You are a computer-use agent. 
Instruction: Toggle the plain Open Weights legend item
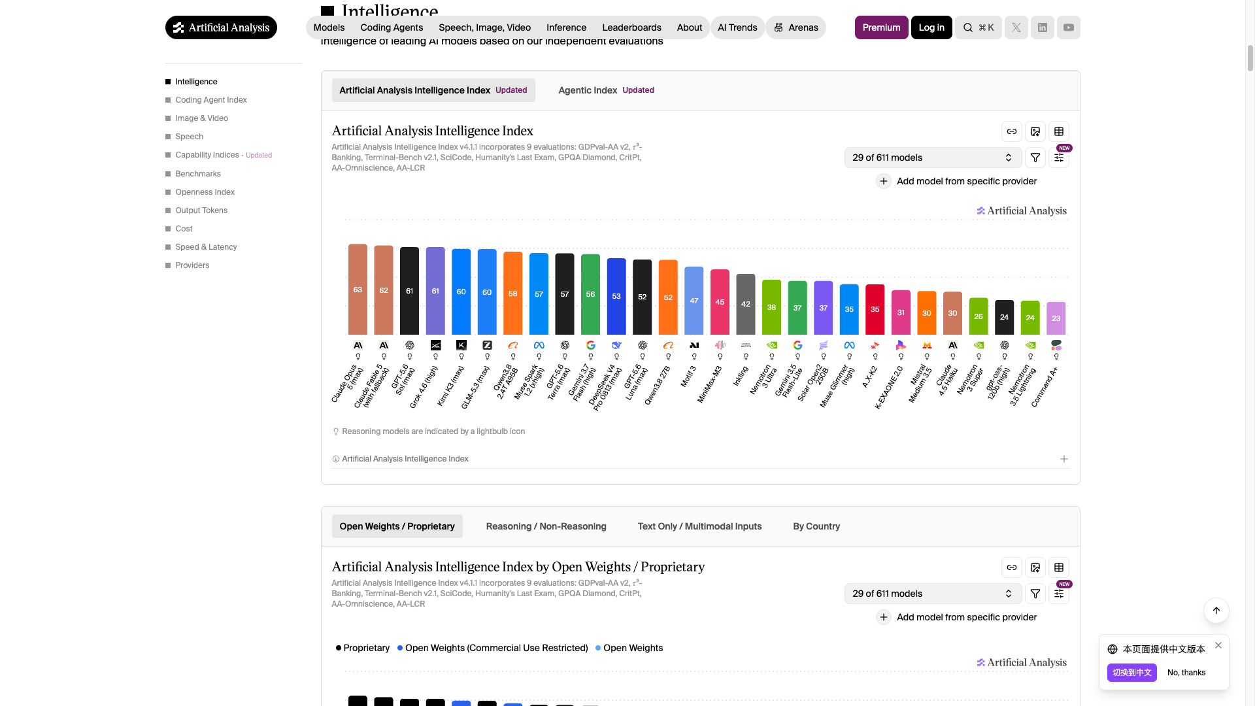629,648
